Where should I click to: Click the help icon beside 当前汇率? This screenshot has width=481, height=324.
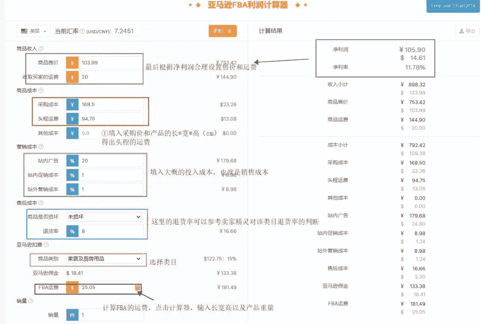coord(83,31)
